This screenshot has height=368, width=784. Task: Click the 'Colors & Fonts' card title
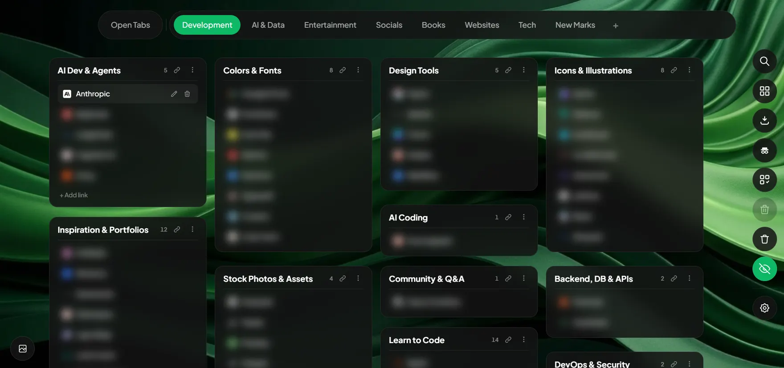252,70
